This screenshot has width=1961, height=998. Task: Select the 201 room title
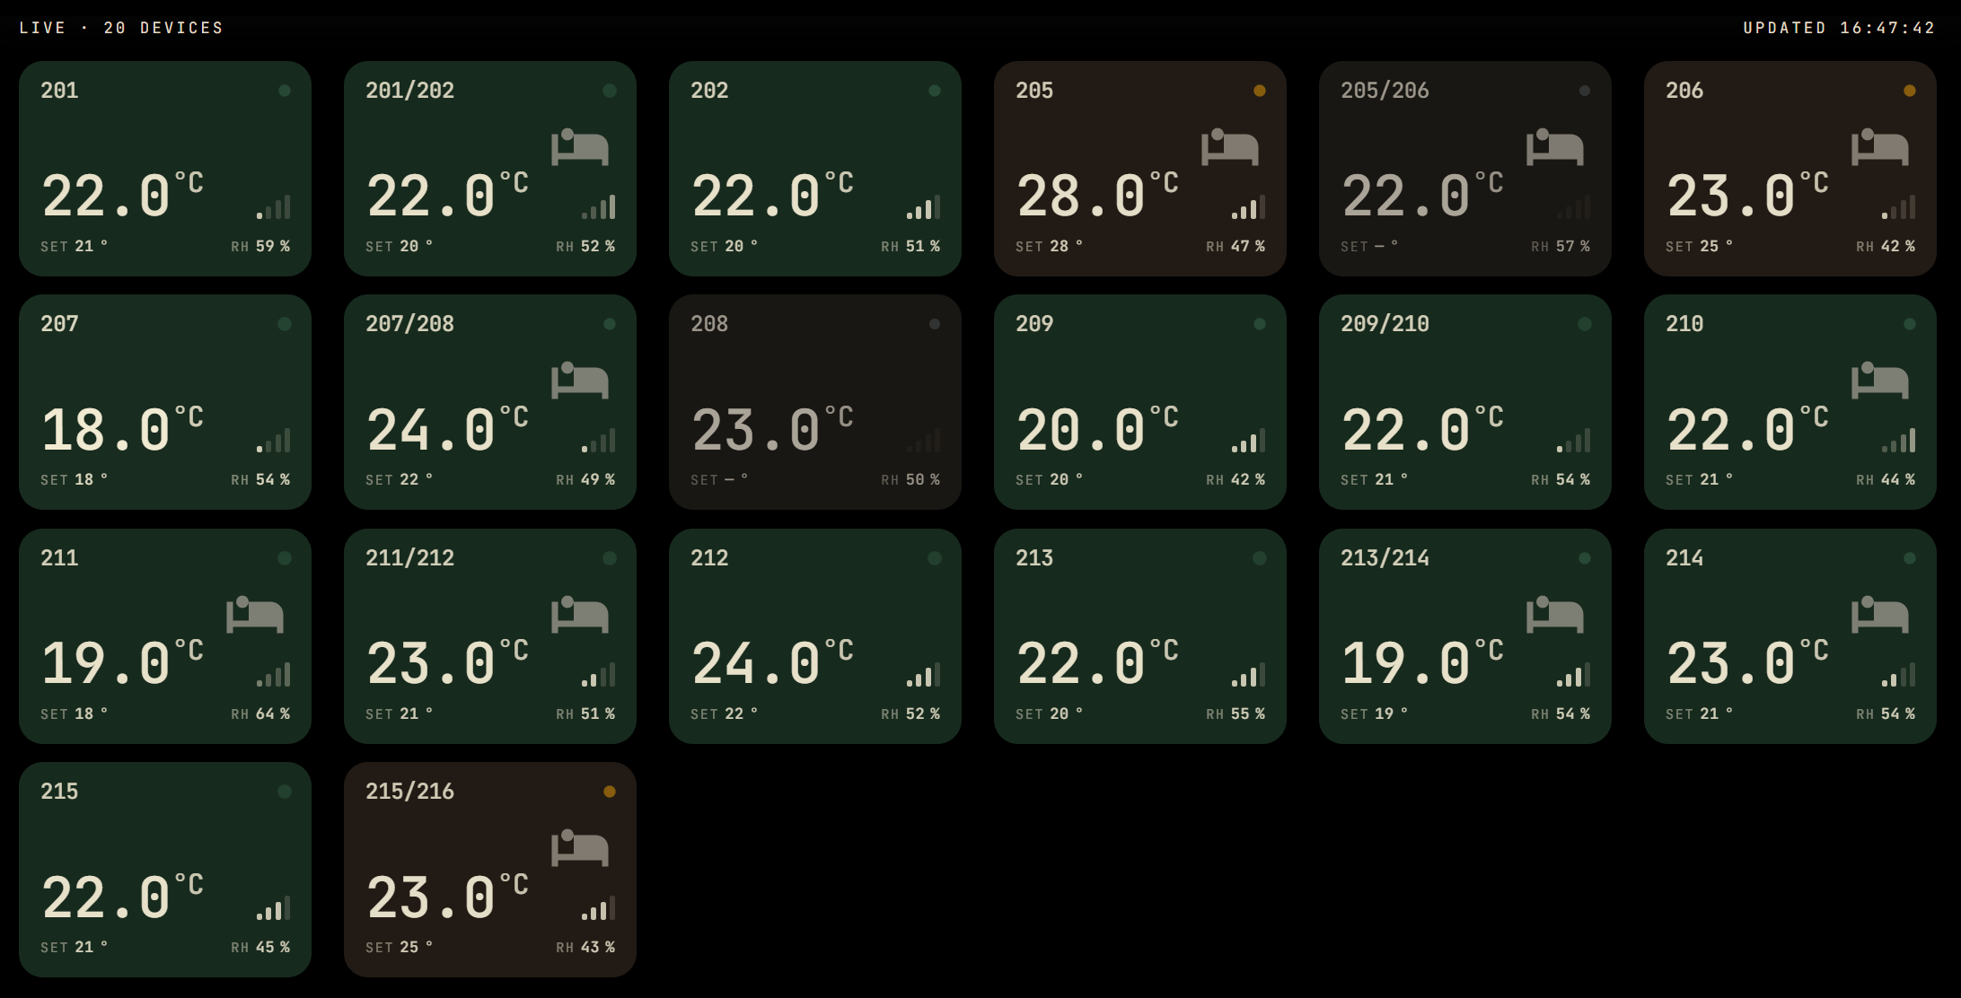59,91
